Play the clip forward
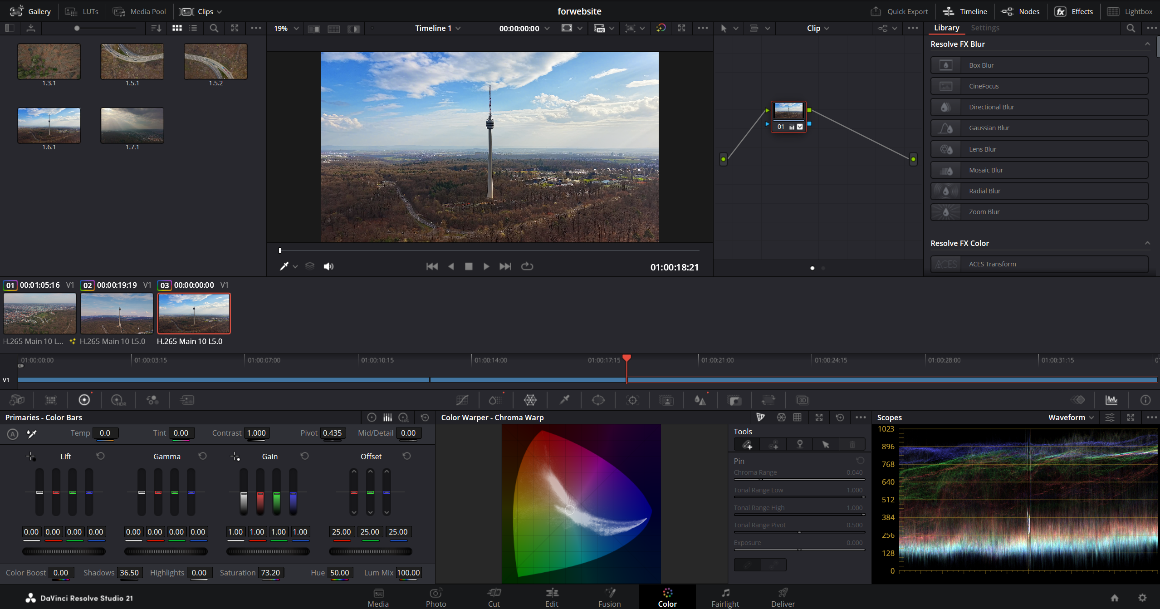 click(486, 266)
